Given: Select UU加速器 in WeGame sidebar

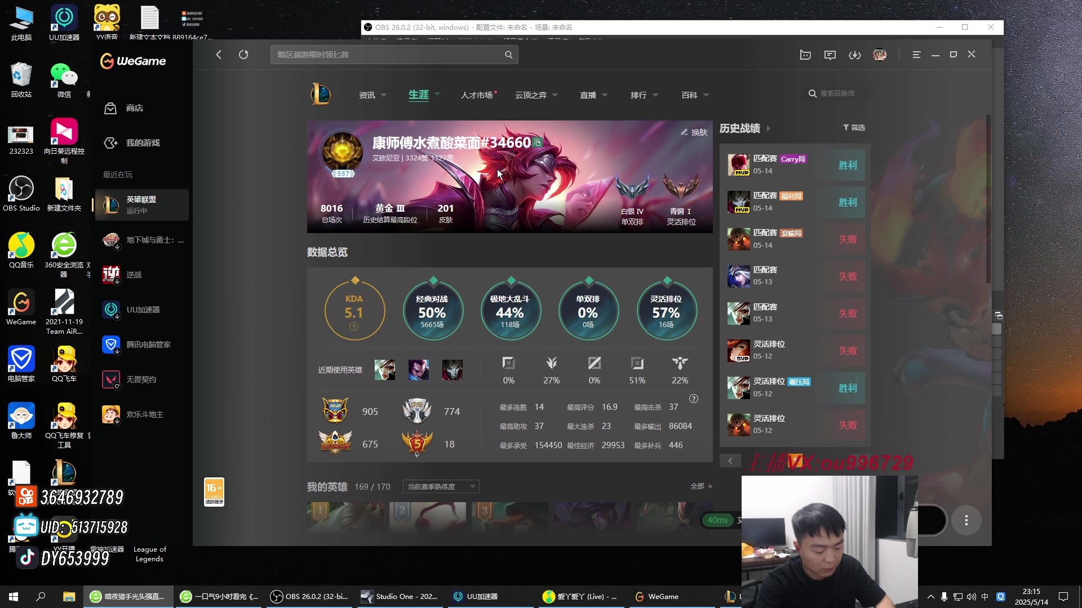Looking at the screenshot, I should click(x=141, y=310).
